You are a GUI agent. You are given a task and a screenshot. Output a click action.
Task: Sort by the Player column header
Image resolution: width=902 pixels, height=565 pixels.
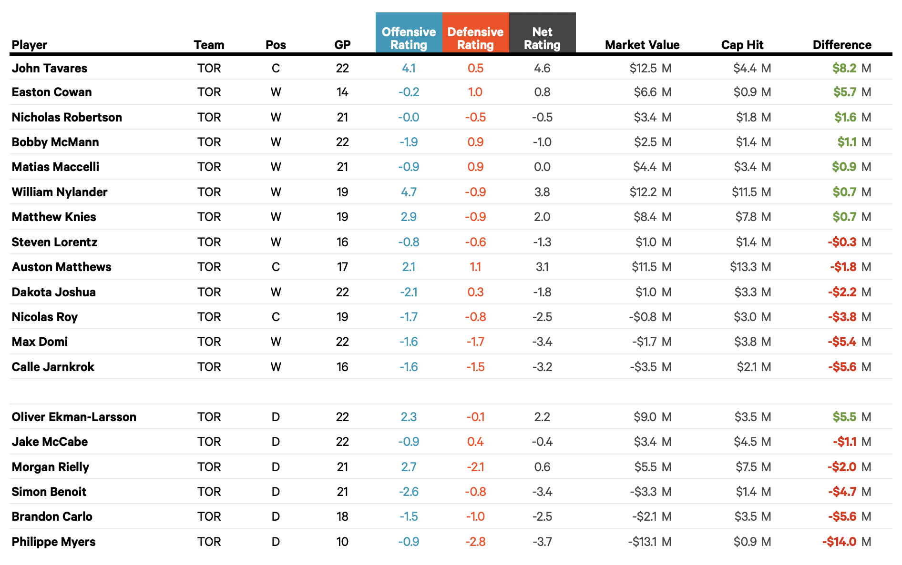[x=30, y=45]
